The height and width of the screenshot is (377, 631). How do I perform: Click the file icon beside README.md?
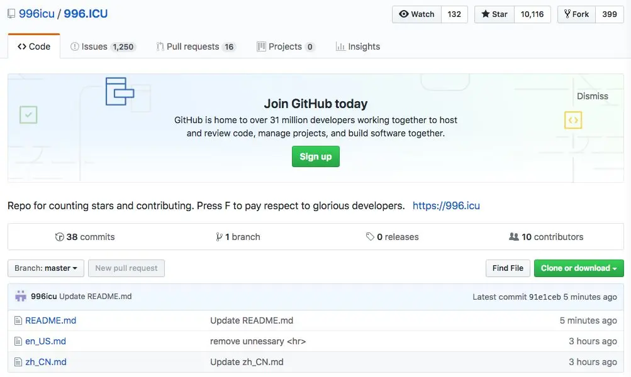(18, 320)
